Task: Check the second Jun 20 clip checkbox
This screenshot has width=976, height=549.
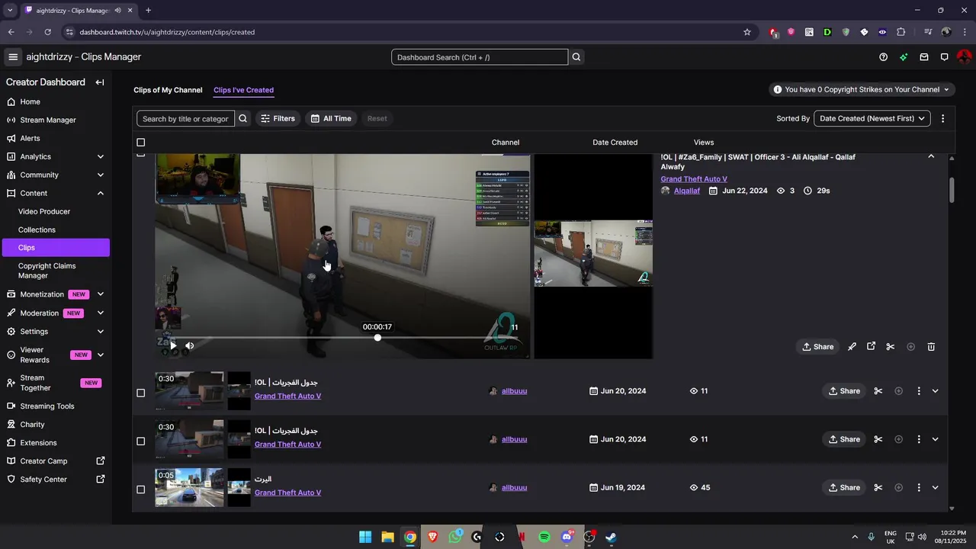Action: pyautogui.click(x=140, y=441)
